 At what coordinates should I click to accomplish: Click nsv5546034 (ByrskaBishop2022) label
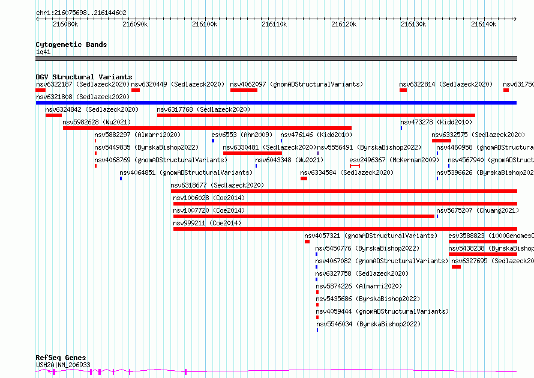368,324
